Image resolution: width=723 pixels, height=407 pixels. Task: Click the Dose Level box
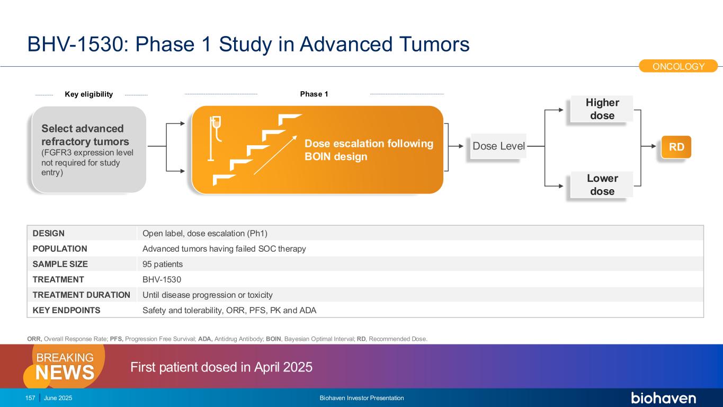pos(498,146)
